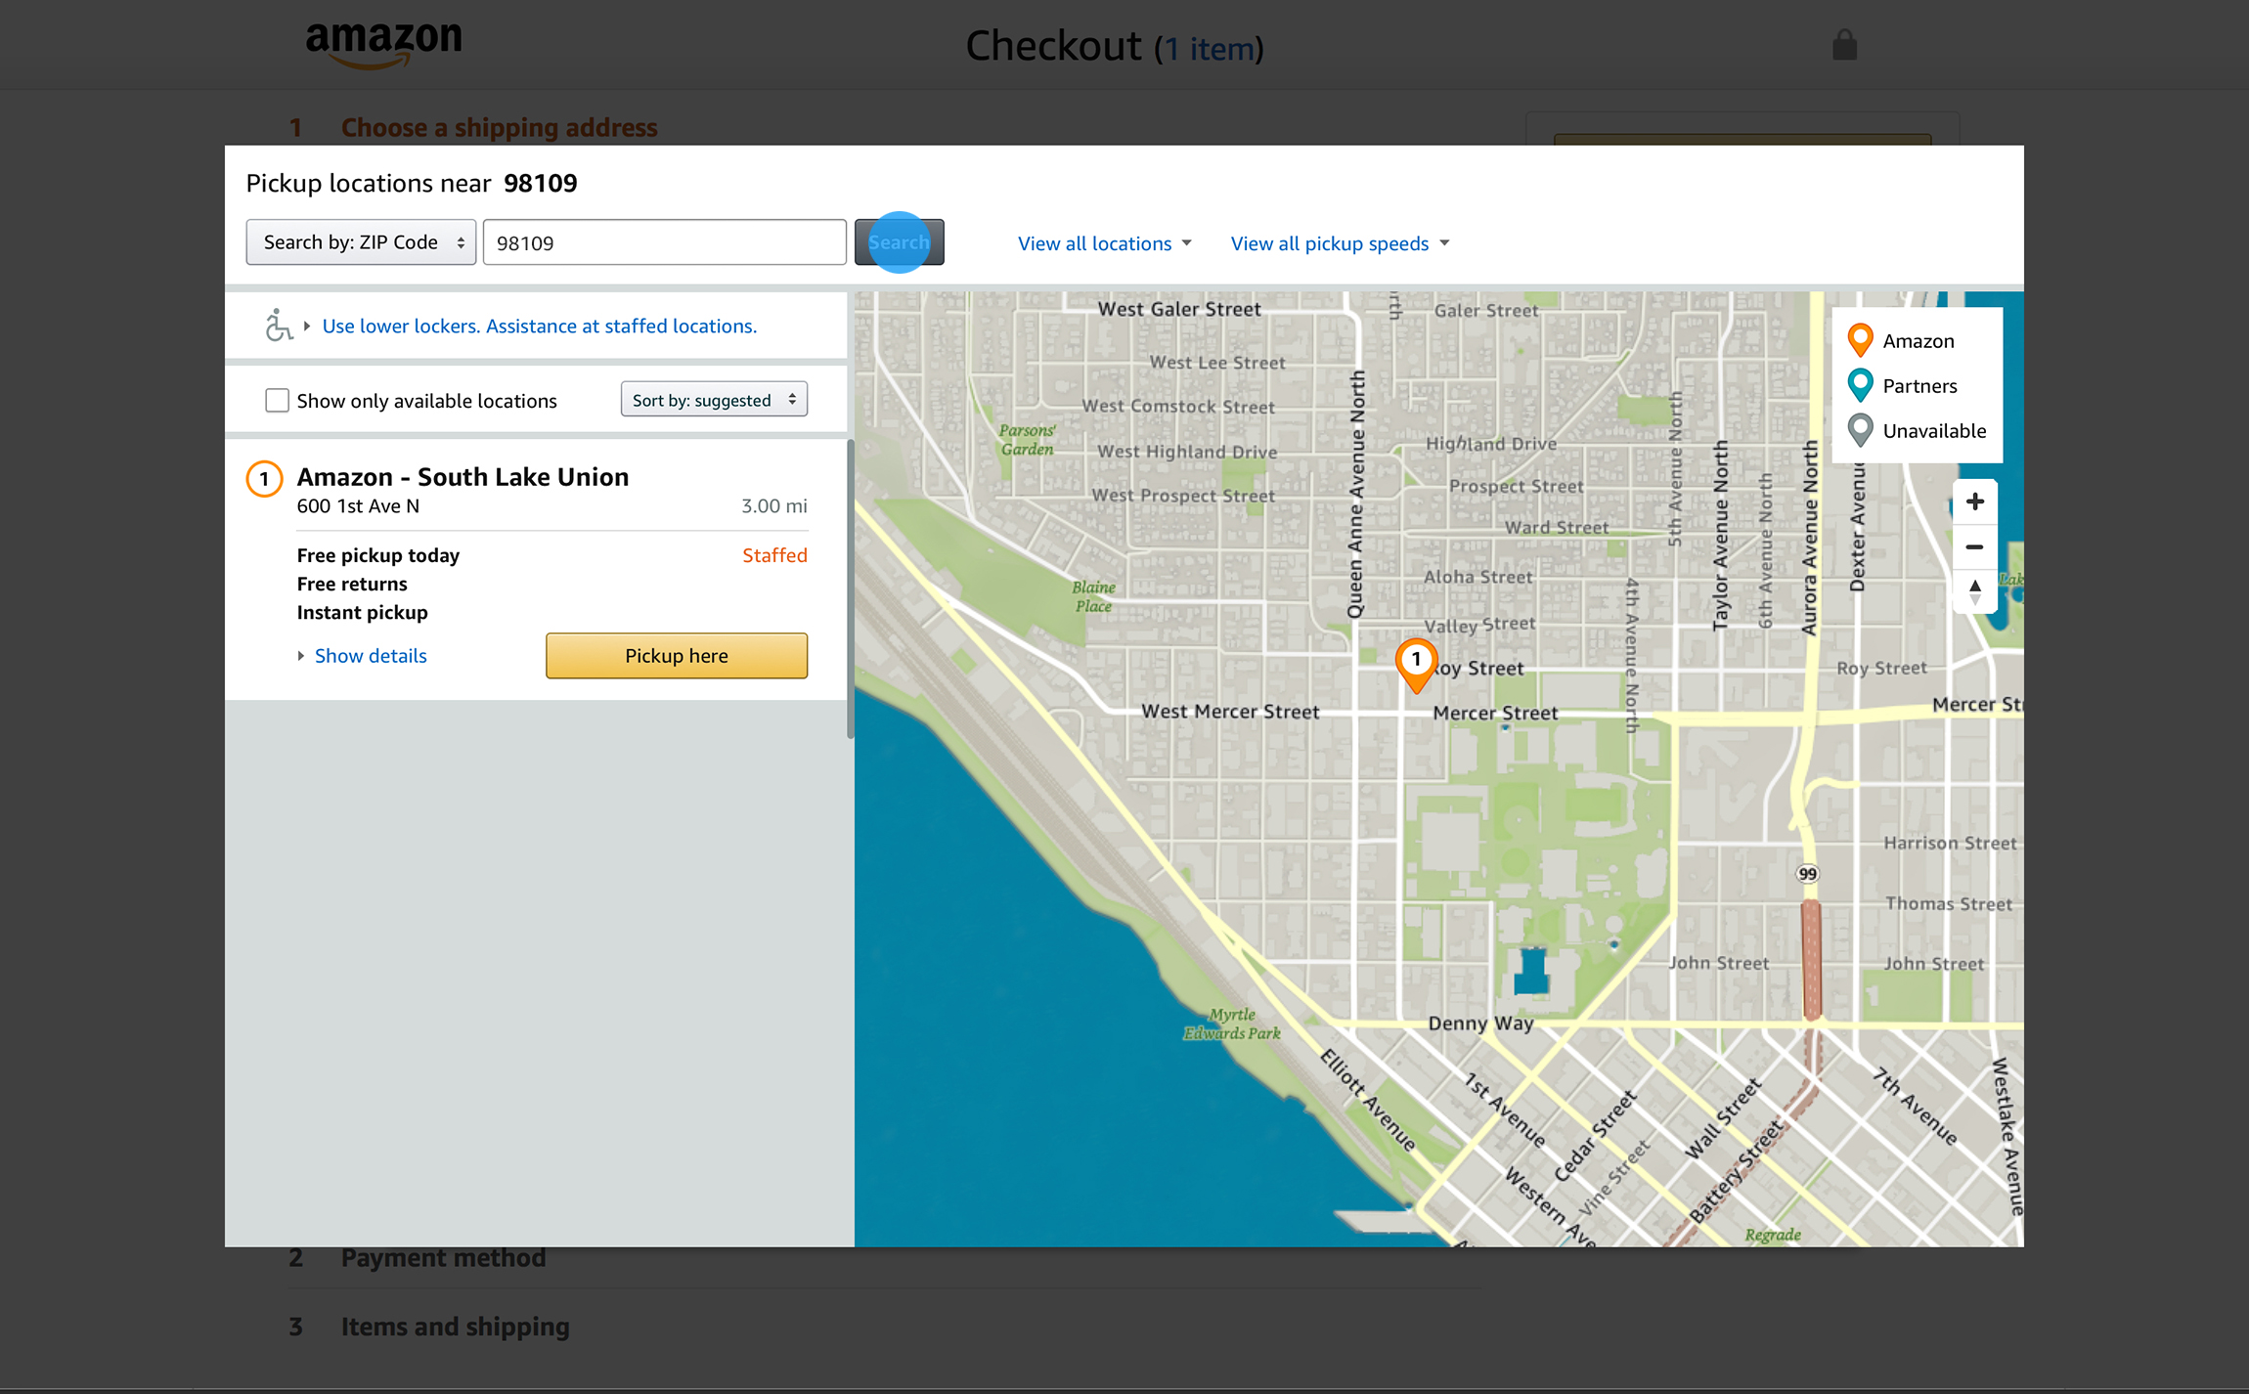Click the Amazon logo in header
This screenshot has width=2249, height=1394.
pyautogui.click(x=383, y=44)
